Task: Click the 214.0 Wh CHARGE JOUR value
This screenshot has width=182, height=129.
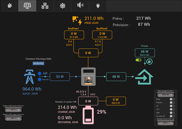Action: (67, 107)
